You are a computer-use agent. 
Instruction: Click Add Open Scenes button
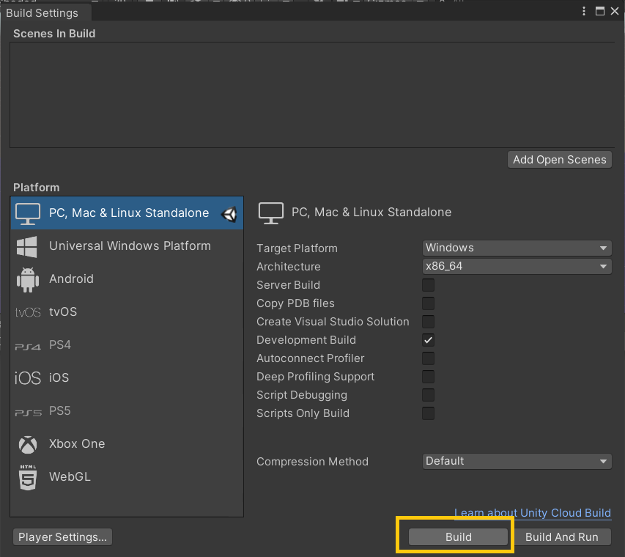[x=559, y=160]
